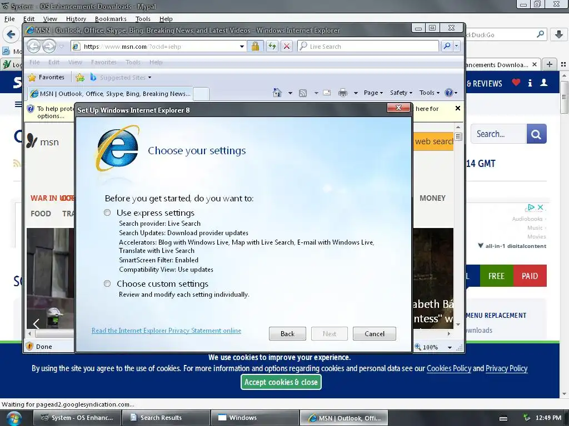Switch to Windows taskbar button
The image size is (569, 426).
pyautogui.click(x=254, y=418)
